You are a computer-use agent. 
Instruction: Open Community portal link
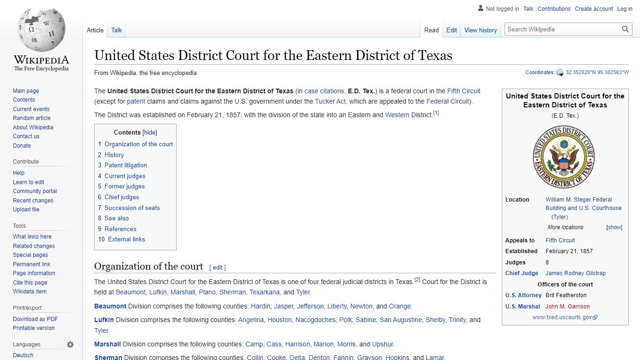point(35,191)
